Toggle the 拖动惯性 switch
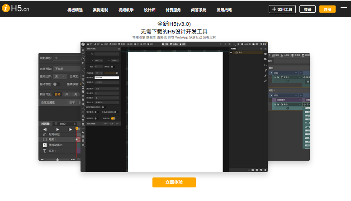The image size is (351, 201). coord(57,84)
